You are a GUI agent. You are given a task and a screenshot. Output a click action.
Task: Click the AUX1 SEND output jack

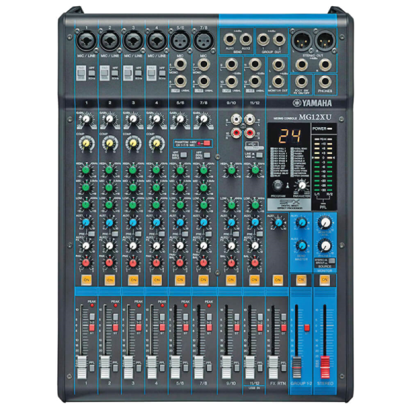[230, 39]
